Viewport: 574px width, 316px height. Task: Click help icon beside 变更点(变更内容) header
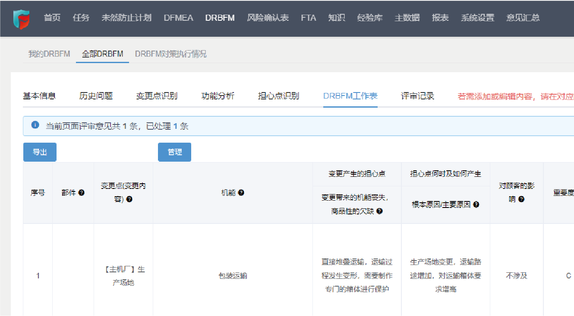pos(129,199)
